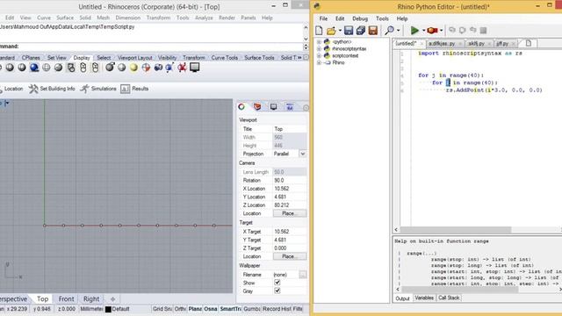Click the black Default layer color swatch
Screen dimensions: 562x316
pos(108,309)
